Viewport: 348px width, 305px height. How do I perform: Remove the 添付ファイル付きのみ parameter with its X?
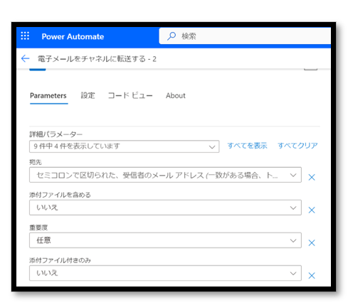312,275
